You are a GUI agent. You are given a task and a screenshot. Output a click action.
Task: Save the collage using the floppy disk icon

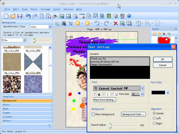pos(20,16)
